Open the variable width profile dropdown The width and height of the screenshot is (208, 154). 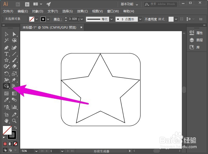coord(112,19)
